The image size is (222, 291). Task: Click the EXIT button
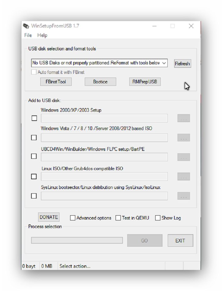pos(180,241)
